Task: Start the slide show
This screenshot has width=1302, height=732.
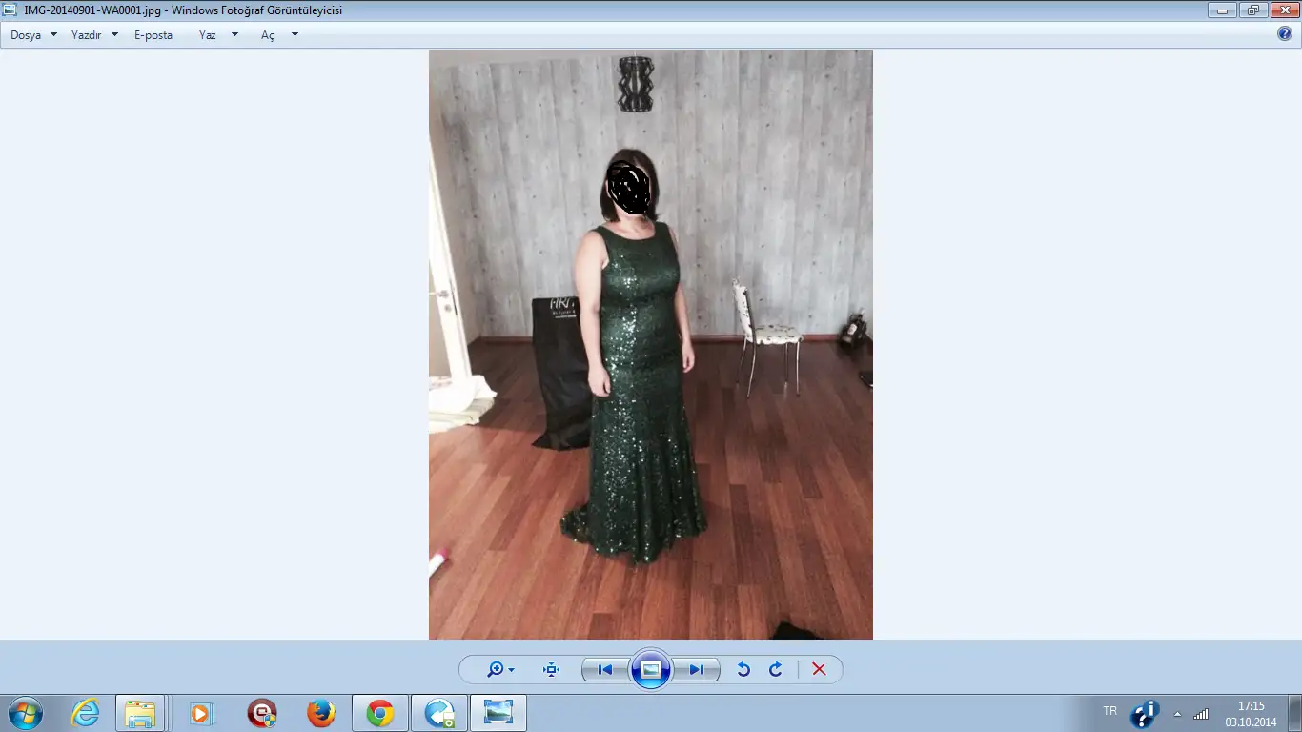Action: point(651,669)
